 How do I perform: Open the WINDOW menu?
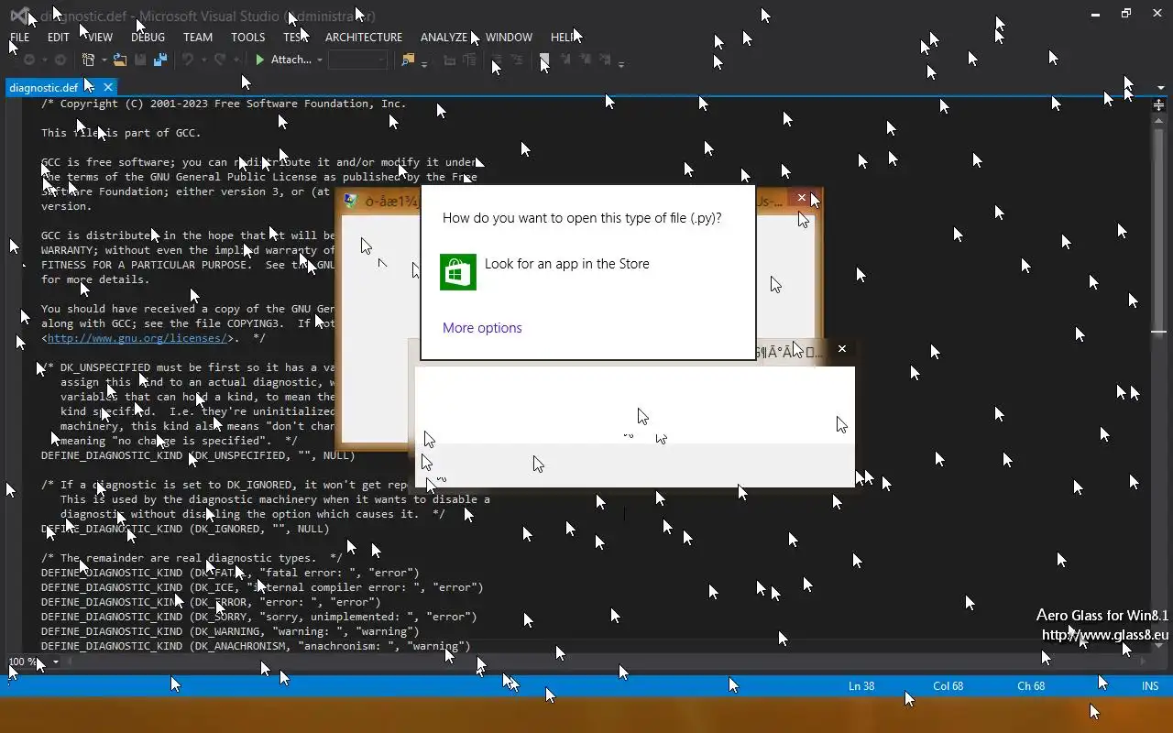(x=509, y=38)
